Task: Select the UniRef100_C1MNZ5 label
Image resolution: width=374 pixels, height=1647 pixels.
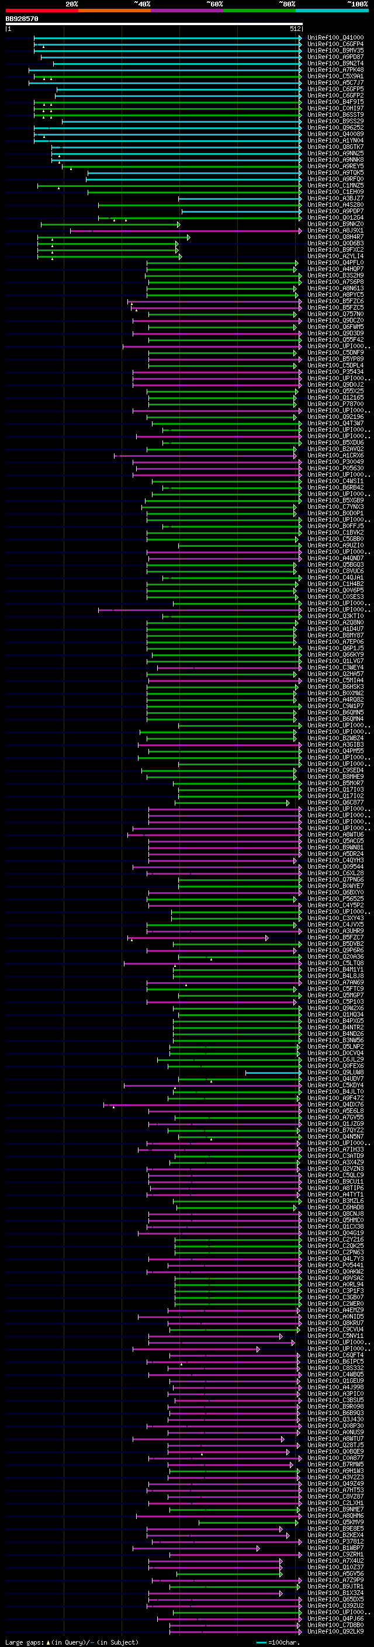Action: pos(335,185)
